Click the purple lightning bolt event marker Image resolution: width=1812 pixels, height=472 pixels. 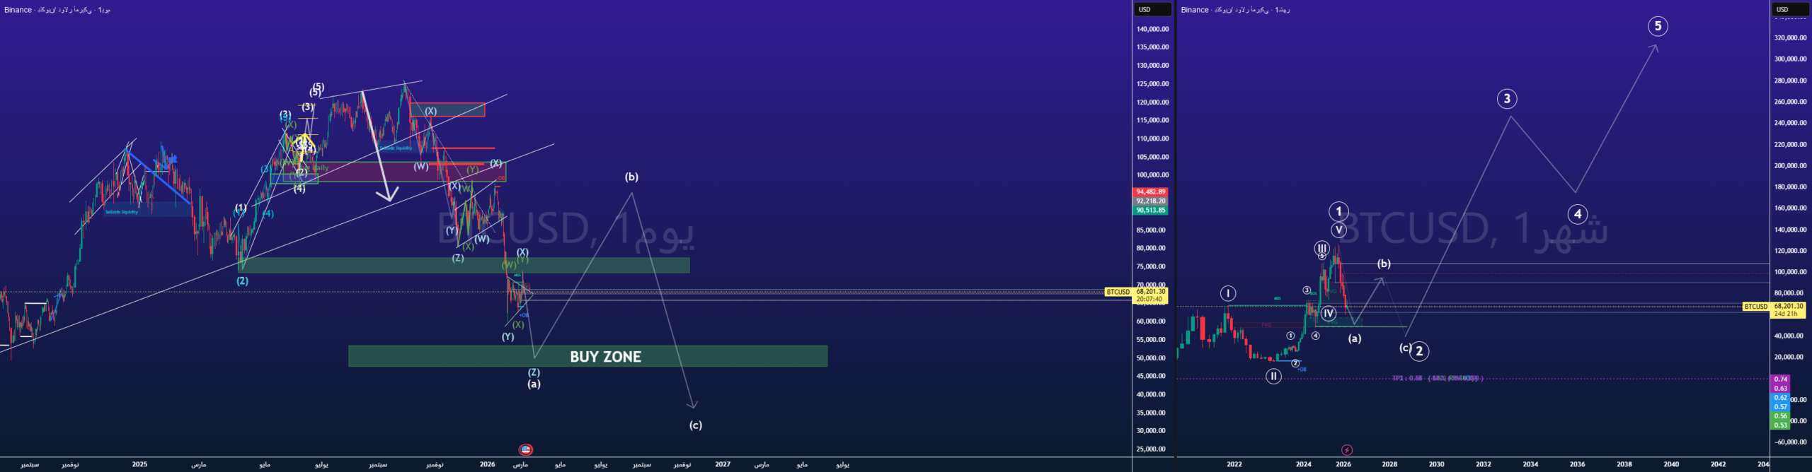[1346, 450]
